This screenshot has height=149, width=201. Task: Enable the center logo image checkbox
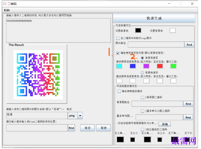click(x=118, y=38)
